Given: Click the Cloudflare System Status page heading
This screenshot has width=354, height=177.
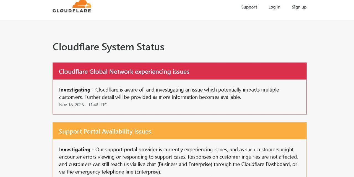Looking at the screenshot, I should coord(108,47).
